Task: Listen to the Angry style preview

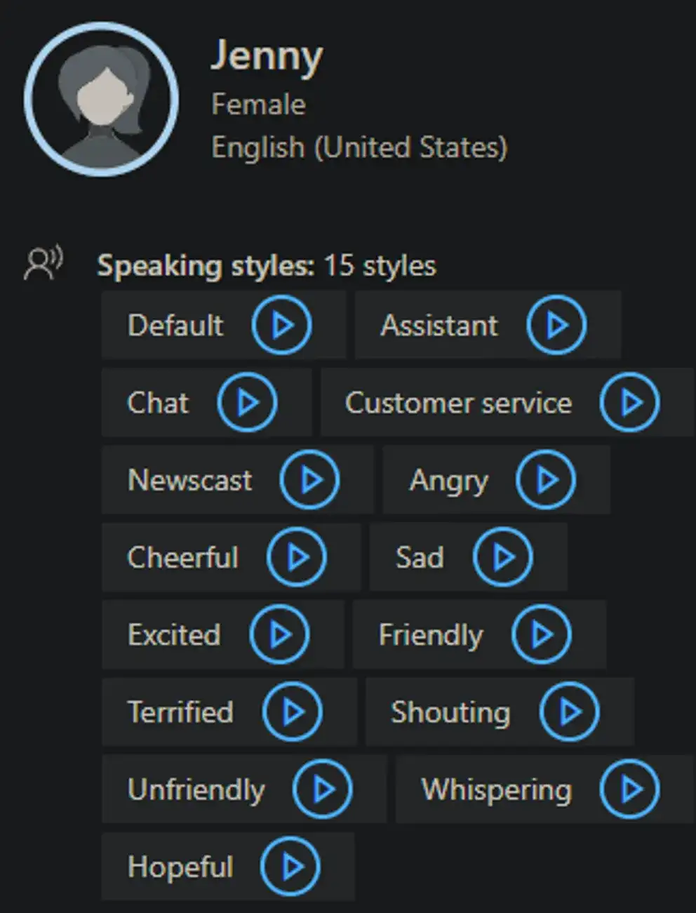Action: [547, 480]
